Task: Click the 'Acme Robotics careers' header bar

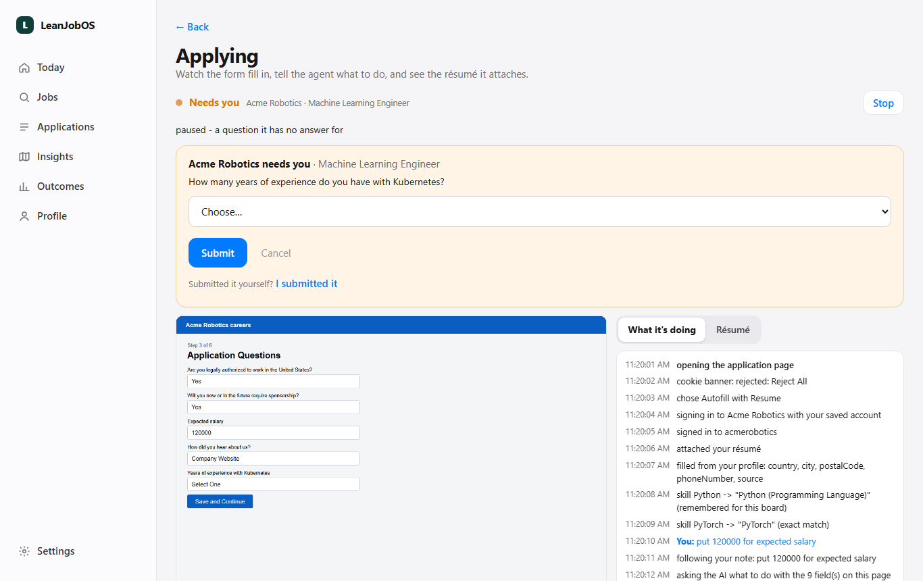Action: [391, 325]
